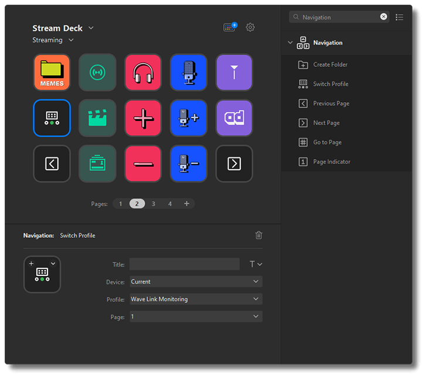Select the purple ad key
This screenshot has width=422, height=374.
coord(234,118)
